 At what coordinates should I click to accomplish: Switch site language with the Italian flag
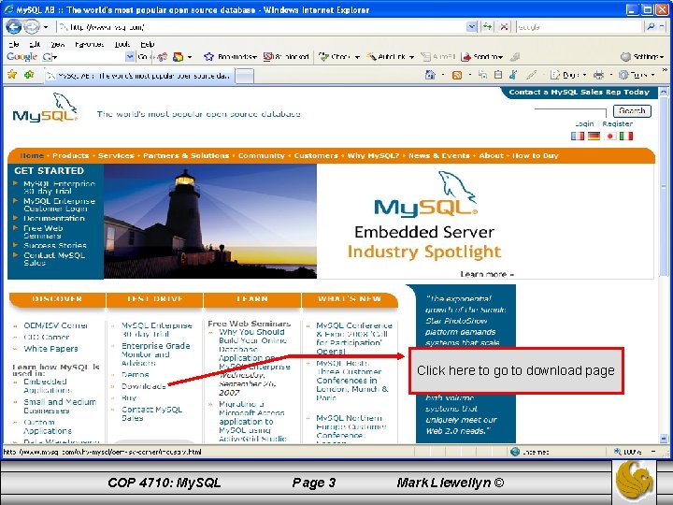pos(626,137)
